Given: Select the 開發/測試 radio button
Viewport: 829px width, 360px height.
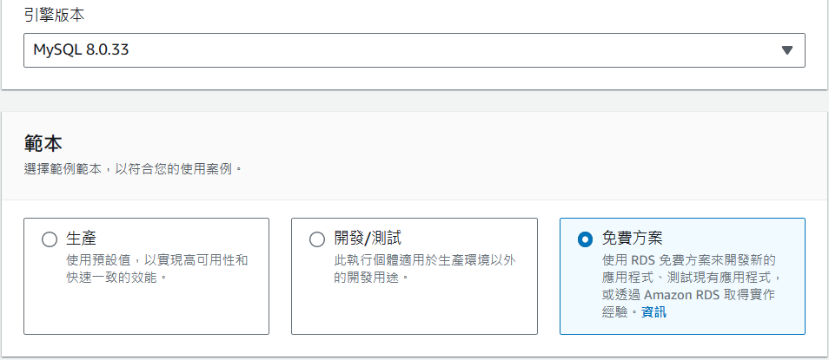Looking at the screenshot, I should 316,239.
